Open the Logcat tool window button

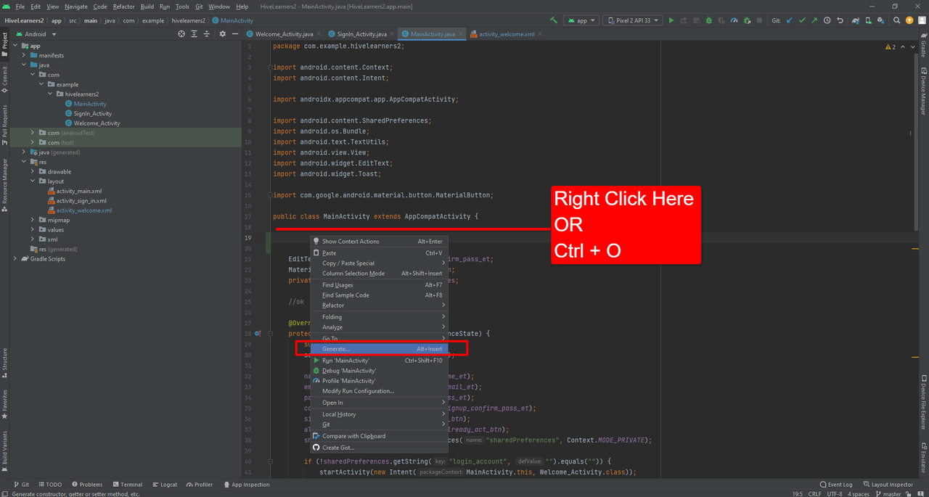click(163, 485)
